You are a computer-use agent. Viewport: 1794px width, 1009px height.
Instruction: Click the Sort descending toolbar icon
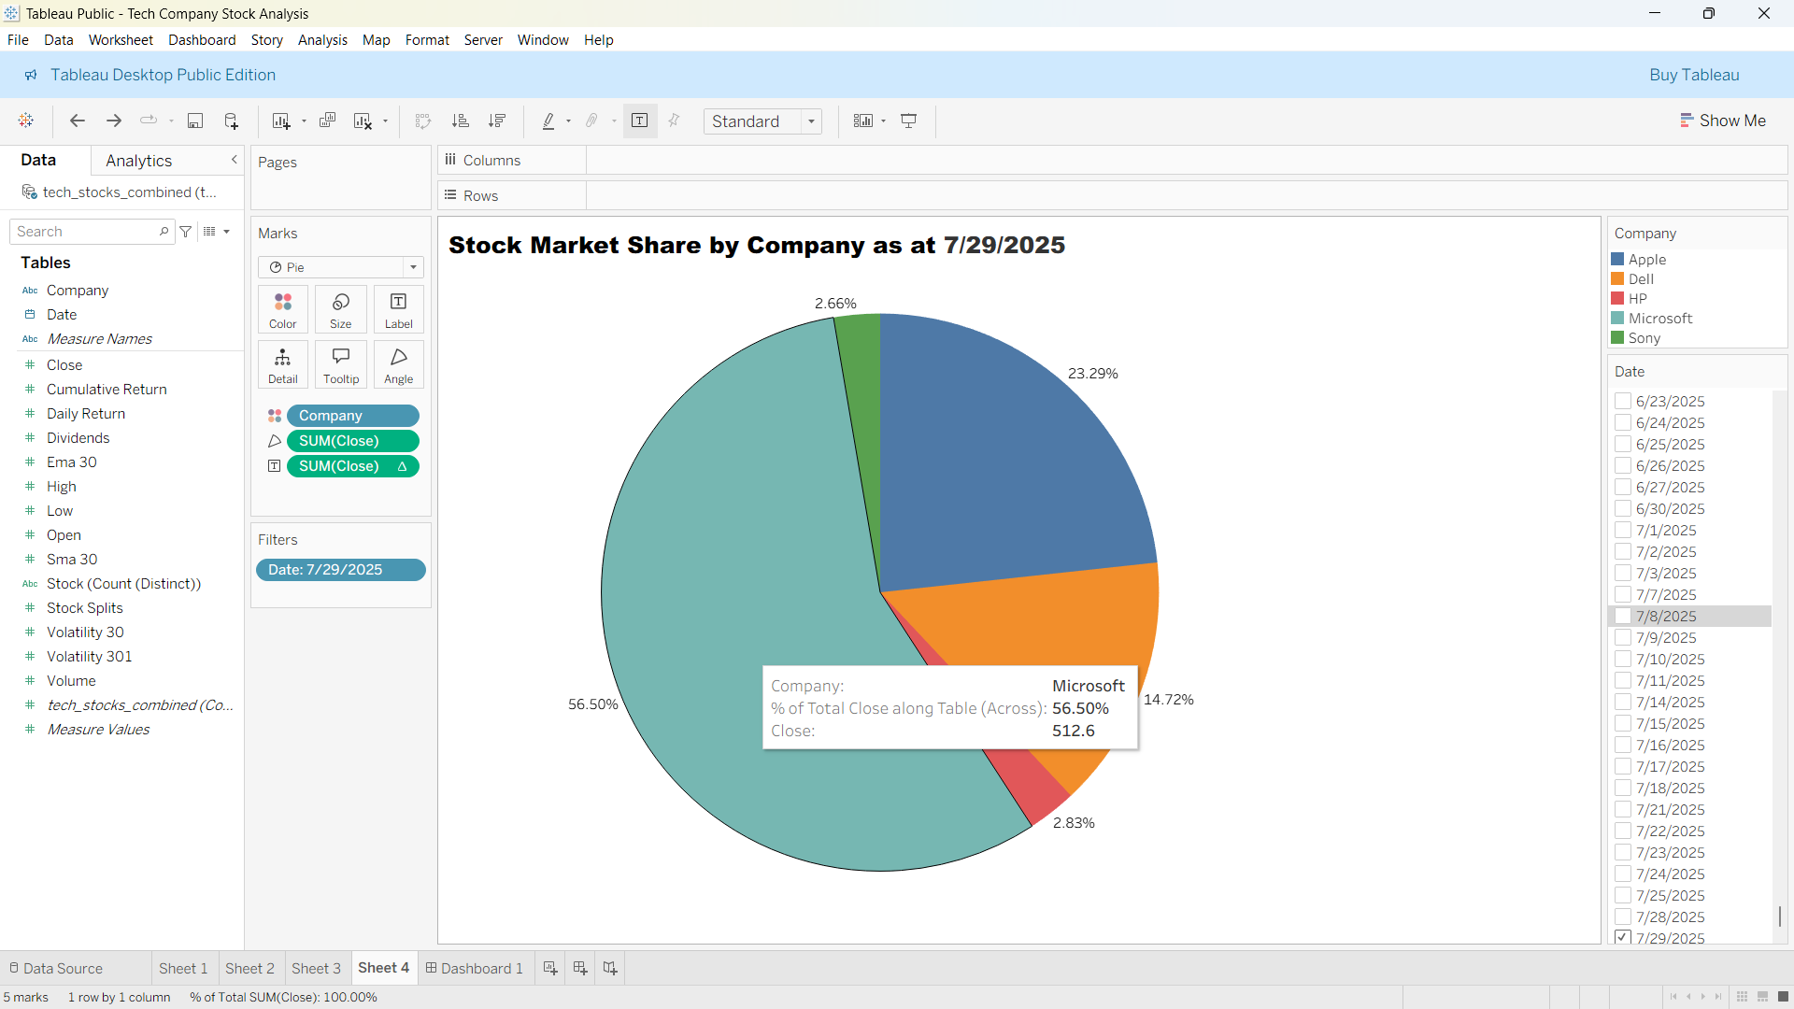coord(497,121)
